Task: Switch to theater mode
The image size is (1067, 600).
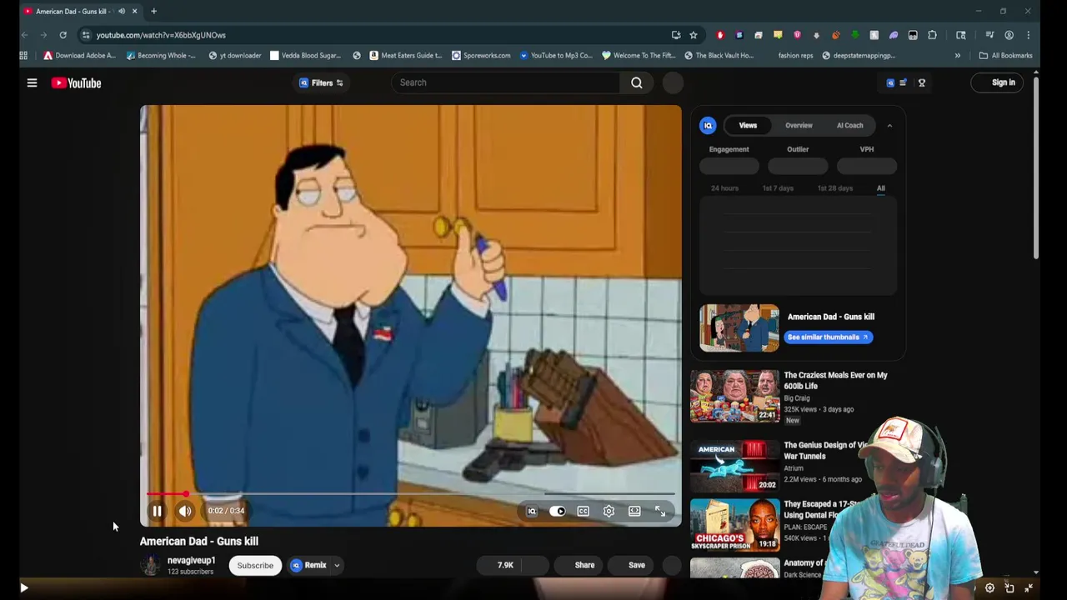Action: (634, 511)
